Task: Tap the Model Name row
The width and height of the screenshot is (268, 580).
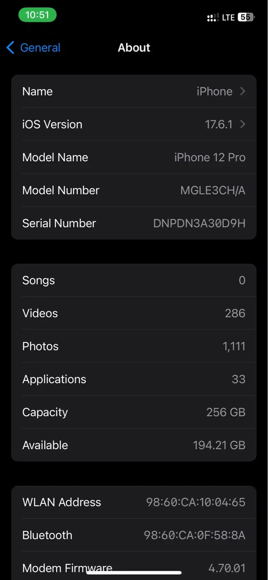Action: pyautogui.click(x=134, y=157)
